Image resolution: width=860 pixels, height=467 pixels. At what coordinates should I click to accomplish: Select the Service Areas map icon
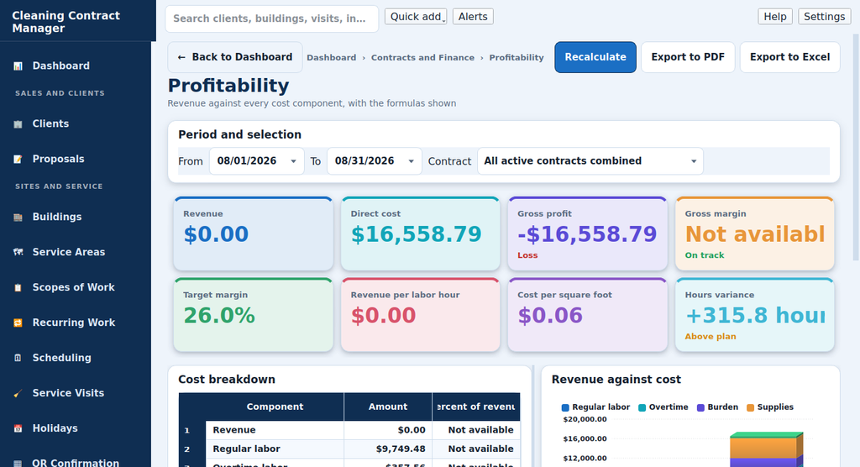(18, 253)
